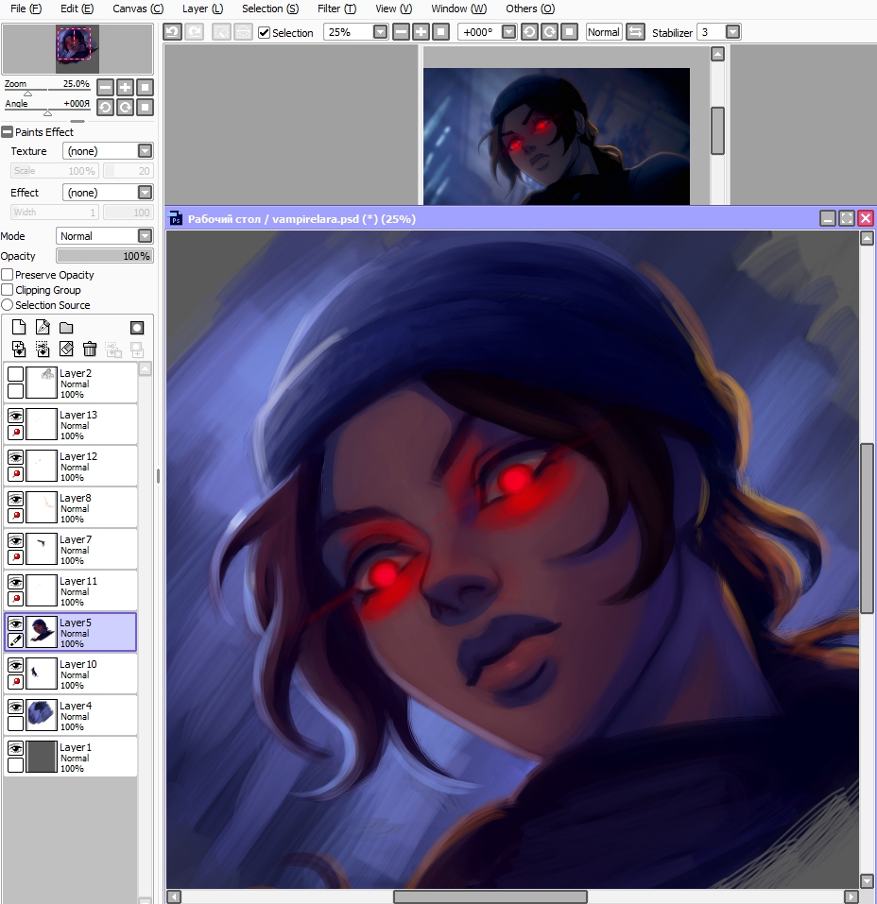Hide the Layer13 layer

tap(15, 416)
